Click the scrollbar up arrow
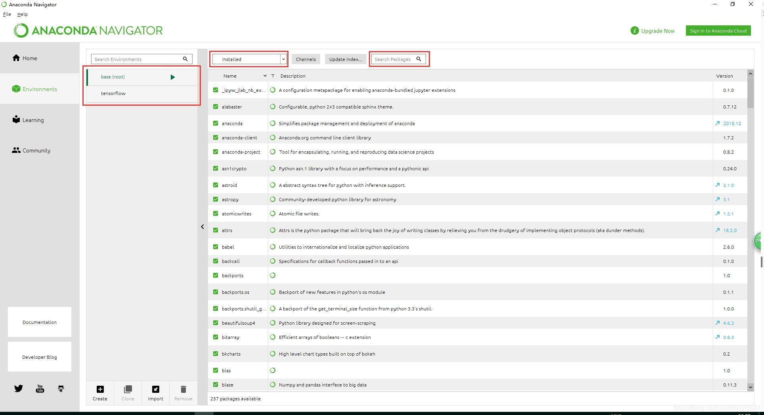Image resolution: width=764 pixels, height=415 pixels. coord(750,74)
